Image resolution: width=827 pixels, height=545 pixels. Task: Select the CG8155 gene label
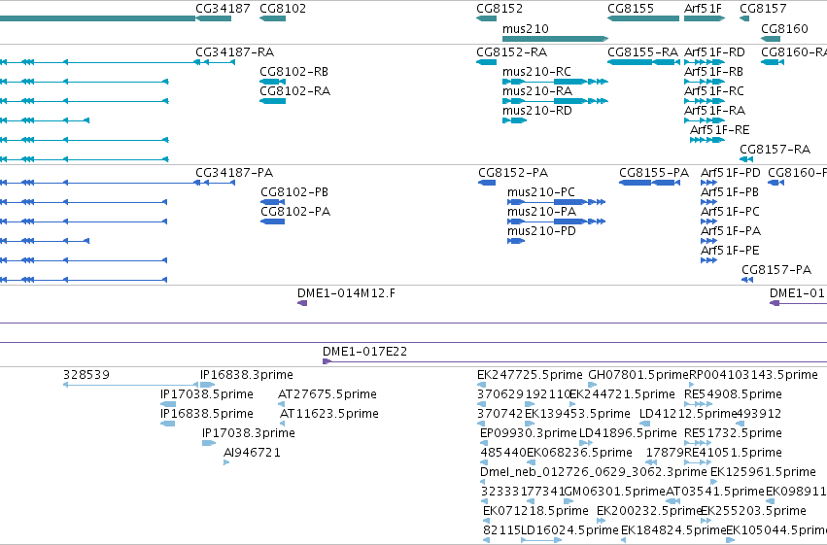coord(631,9)
